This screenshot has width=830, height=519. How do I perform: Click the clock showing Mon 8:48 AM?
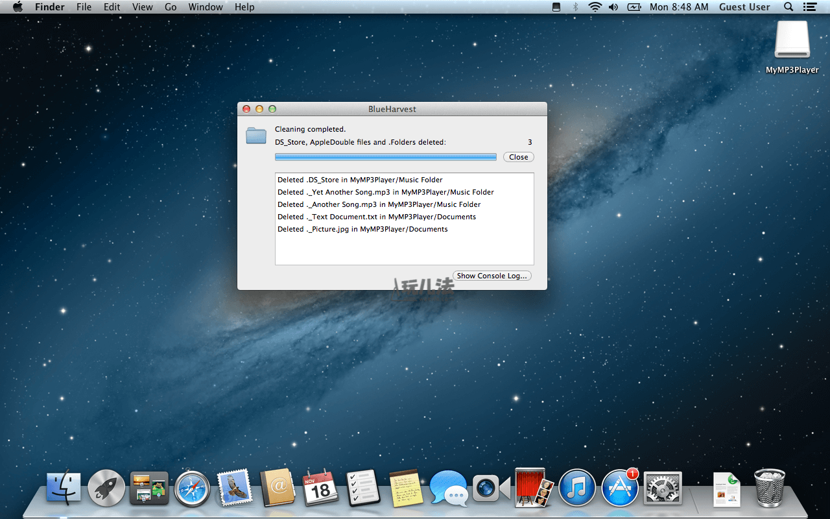(679, 7)
